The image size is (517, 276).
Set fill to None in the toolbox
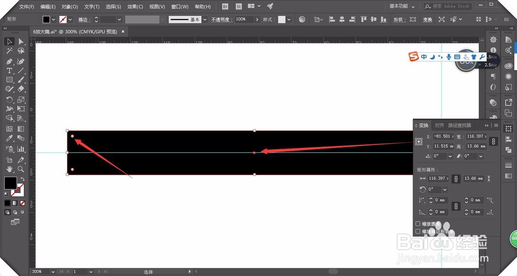point(22,203)
